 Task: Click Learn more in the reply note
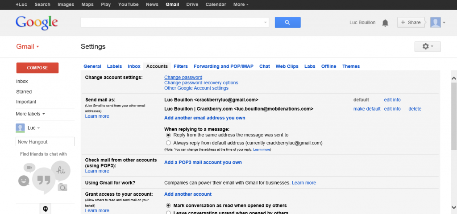click(262, 149)
